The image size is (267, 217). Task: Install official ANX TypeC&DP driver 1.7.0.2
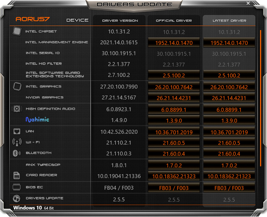point(174,165)
